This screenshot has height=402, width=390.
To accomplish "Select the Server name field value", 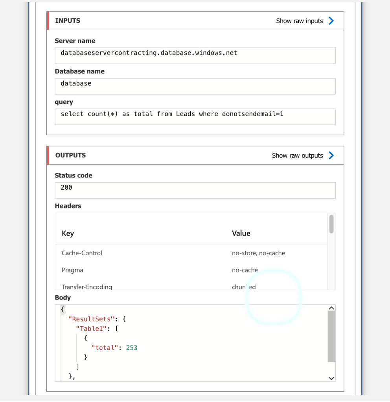I will 195,56.
